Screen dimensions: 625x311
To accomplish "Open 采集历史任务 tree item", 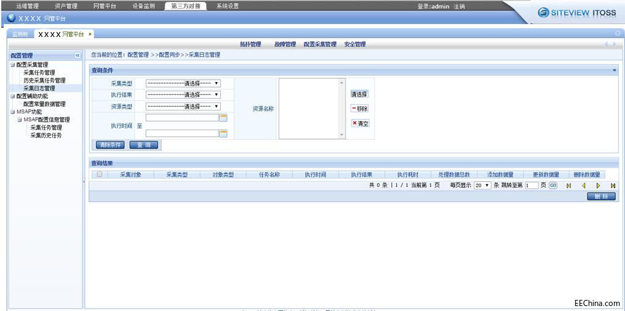I will point(46,135).
